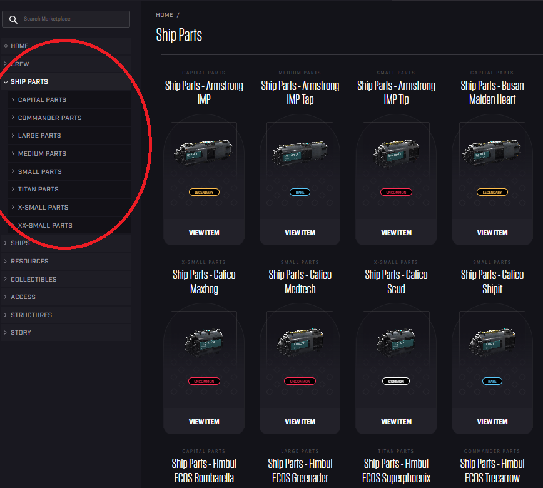Click the Calico Maxhog part image
543x488 pixels.
(x=204, y=342)
